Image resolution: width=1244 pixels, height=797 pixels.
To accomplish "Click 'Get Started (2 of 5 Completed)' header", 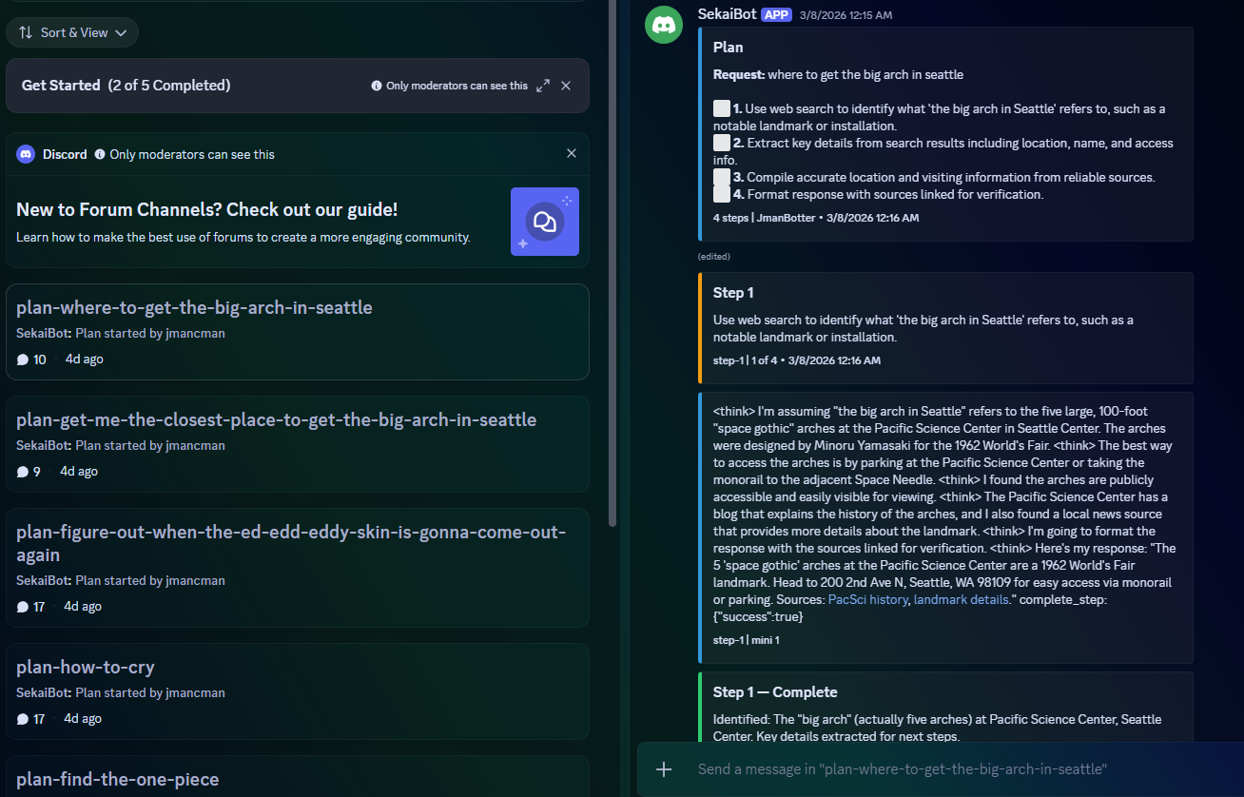I will tap(126, 86).
